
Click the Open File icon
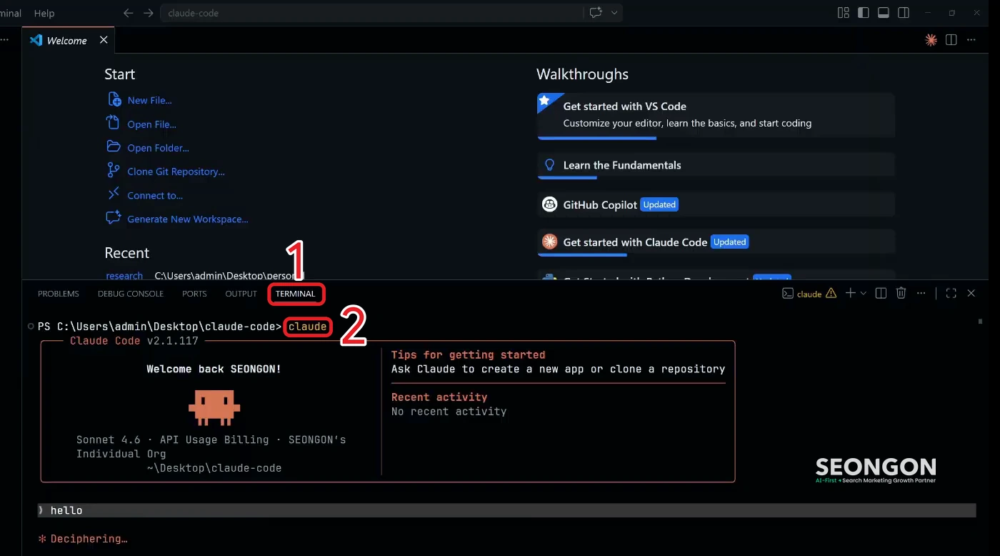click(114, 123)
